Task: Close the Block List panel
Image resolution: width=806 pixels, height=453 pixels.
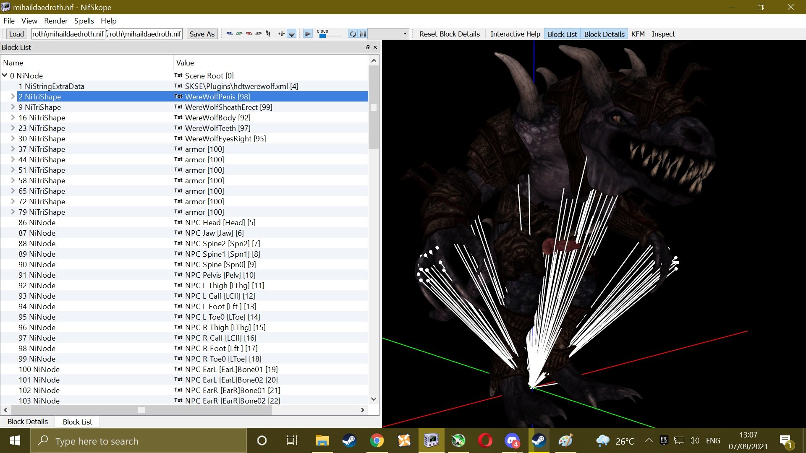Action: point(375,47)
